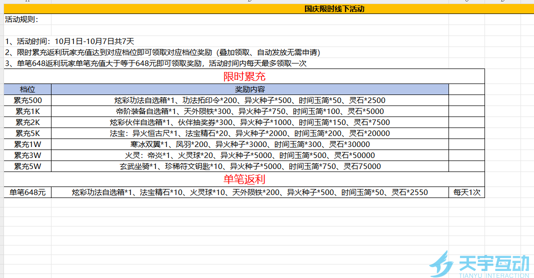The image size is (534, 278).
Task: Select the 活动规则 cell
Action: pos(21,19)
